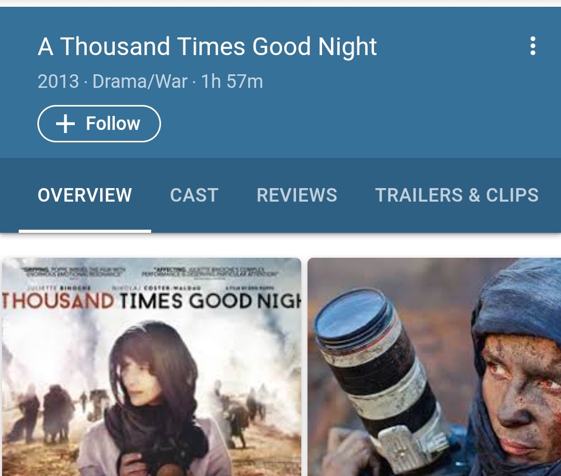Follow A Thousand Times Good Night
This screenshot has height=476, width=561.
coord(99,124)
